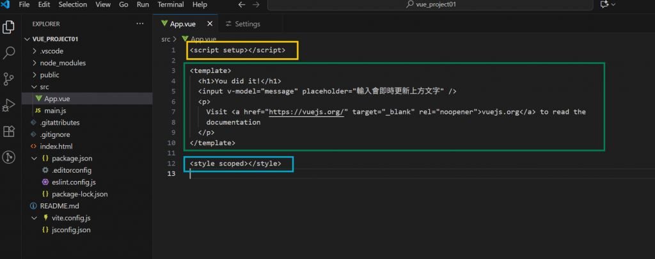
Task: Open the Git graph icon in activity bar
Action: coord(9,157)
